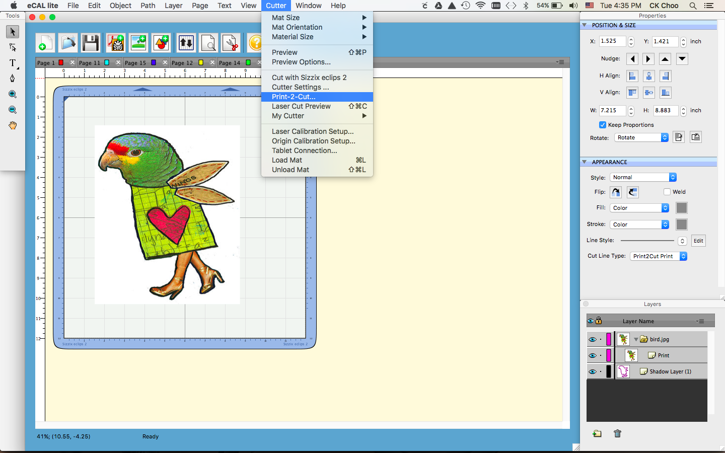The image size is (725, 453).
Task: Select the arrow Selection tool
Action: (x=13, y=32)
